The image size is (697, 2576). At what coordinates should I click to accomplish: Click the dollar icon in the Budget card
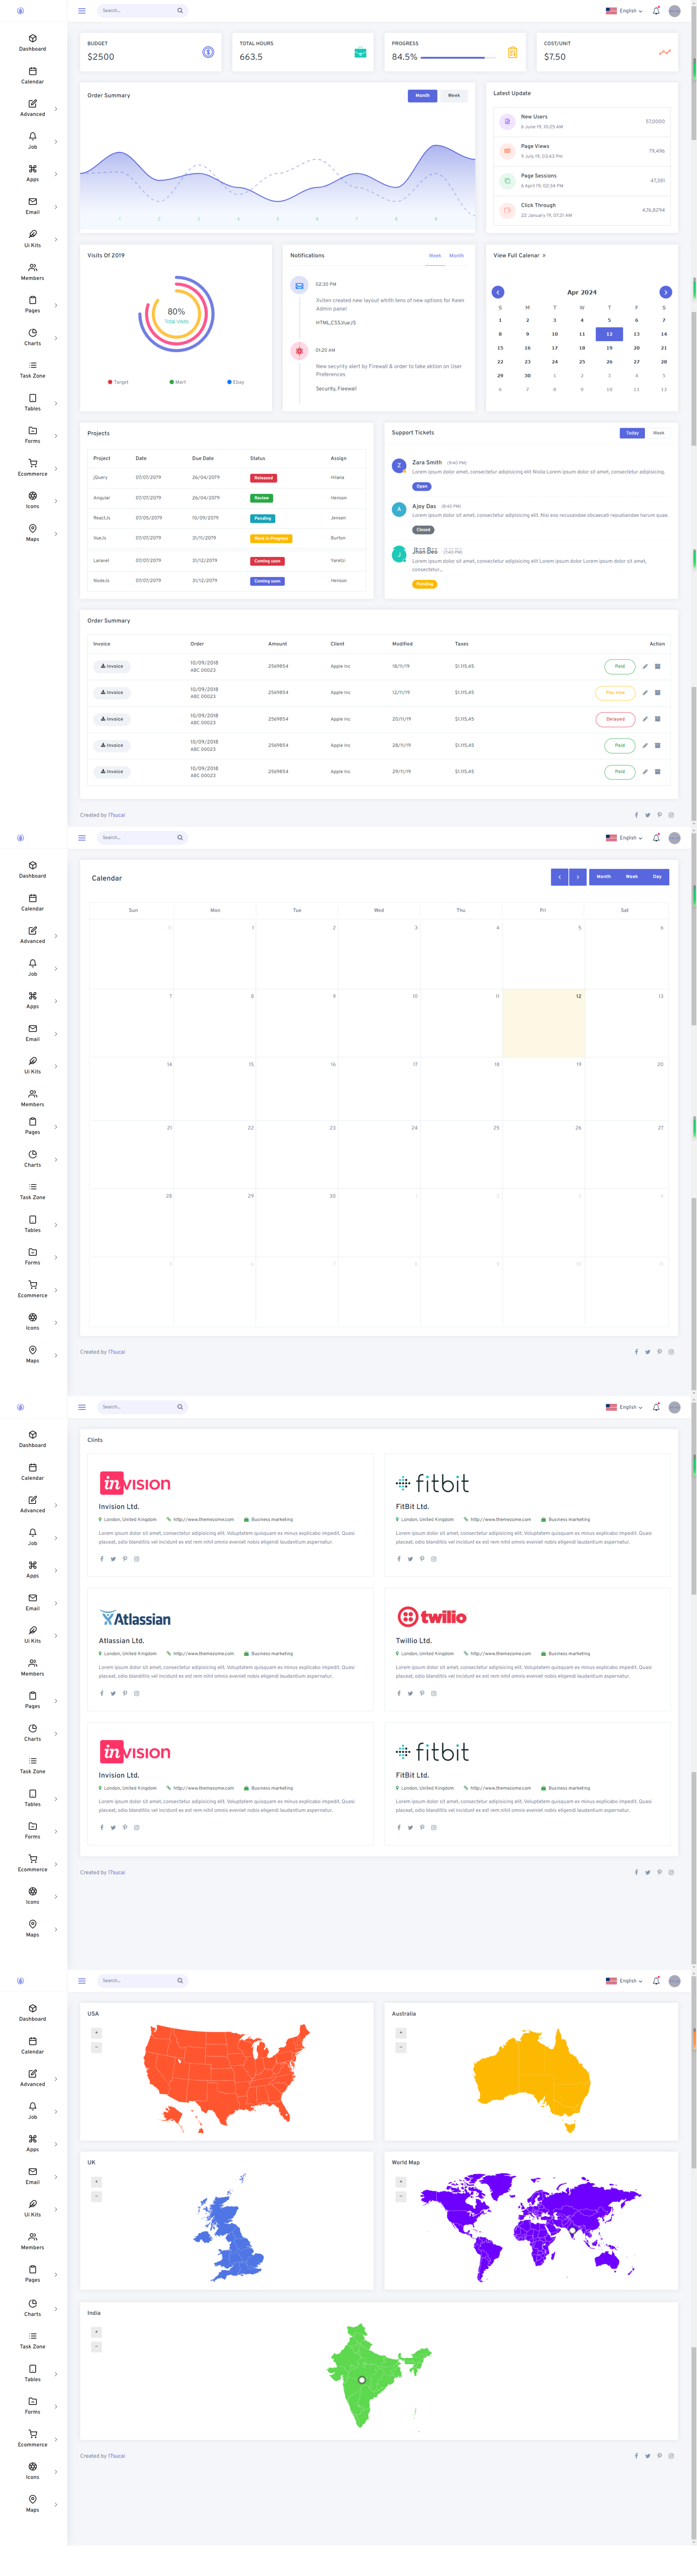click(208, 52)
